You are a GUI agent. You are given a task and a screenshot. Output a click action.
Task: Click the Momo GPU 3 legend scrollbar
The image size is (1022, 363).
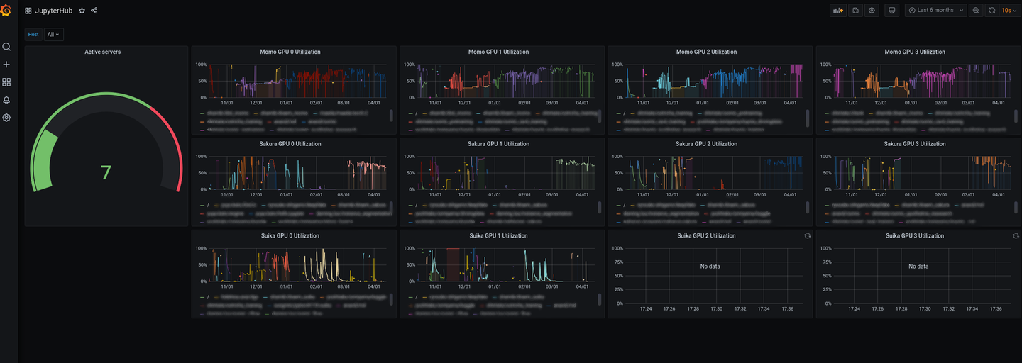(x=1016, y=117)
